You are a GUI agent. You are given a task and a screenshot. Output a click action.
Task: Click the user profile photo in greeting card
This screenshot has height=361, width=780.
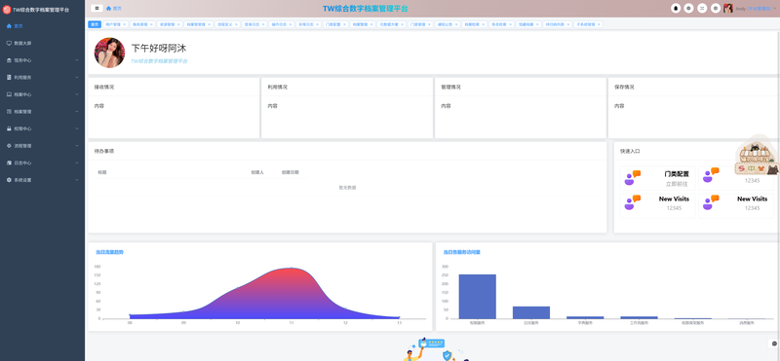point(109,53)
